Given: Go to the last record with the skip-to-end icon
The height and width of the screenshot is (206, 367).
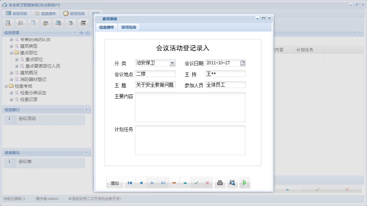Looking at the screenshot, I should (163, 182).
